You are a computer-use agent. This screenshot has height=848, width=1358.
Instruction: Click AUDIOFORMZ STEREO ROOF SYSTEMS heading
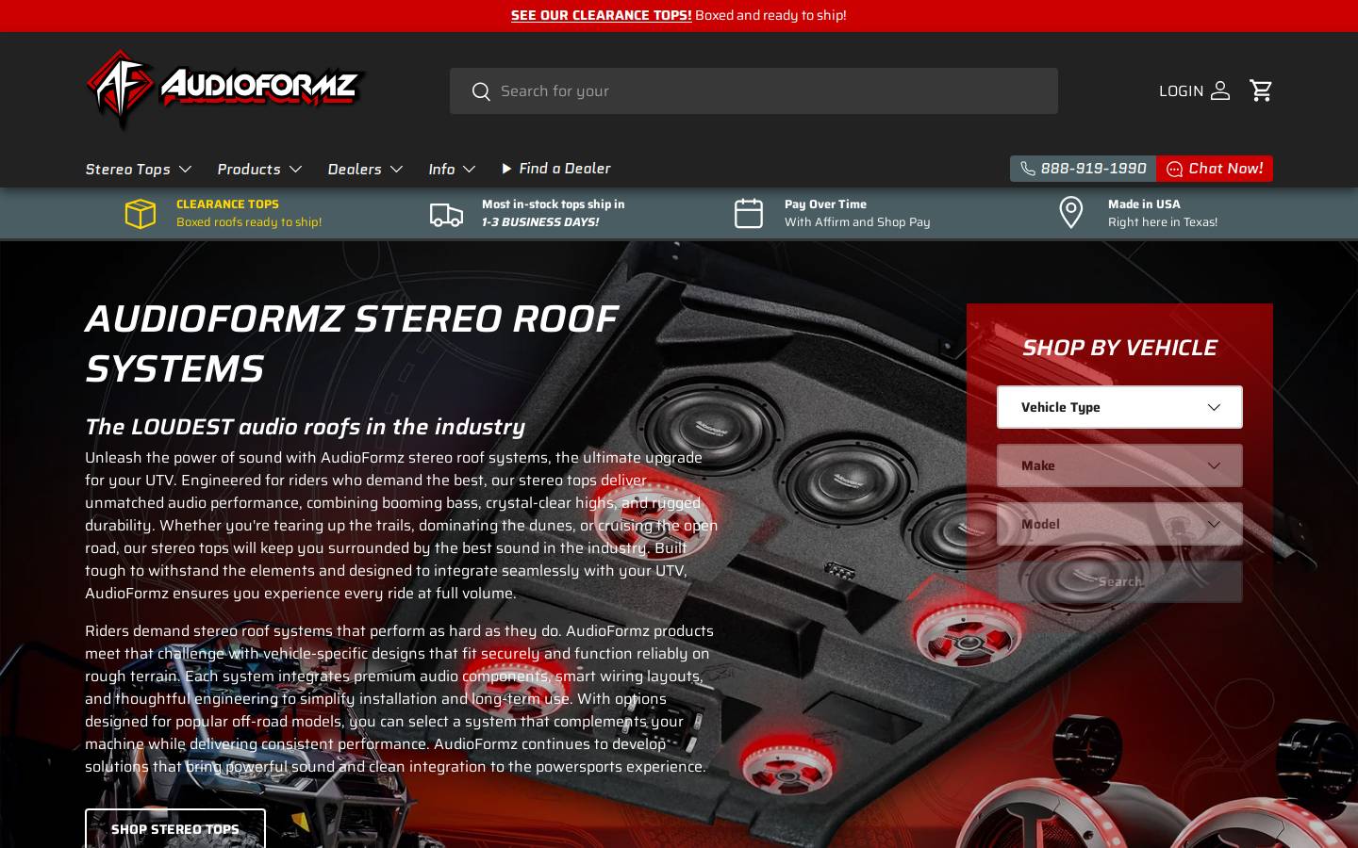pyautogui.click(x=352, y=344)
